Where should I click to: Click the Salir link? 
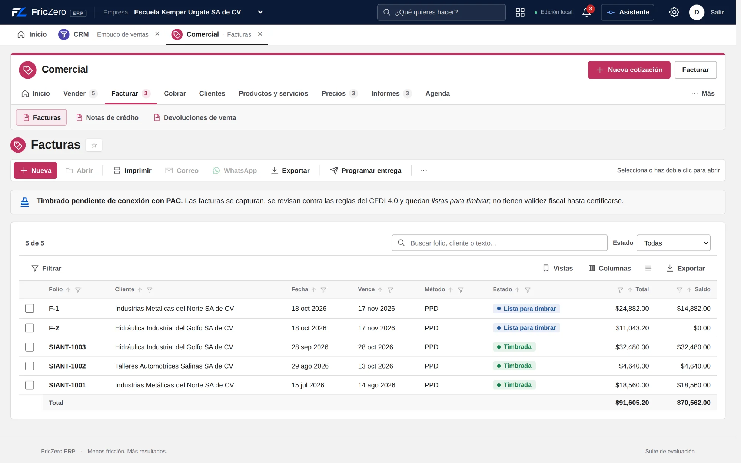click(x=717, y=12)
